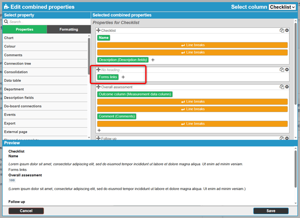Click the Cancel button

26,211
